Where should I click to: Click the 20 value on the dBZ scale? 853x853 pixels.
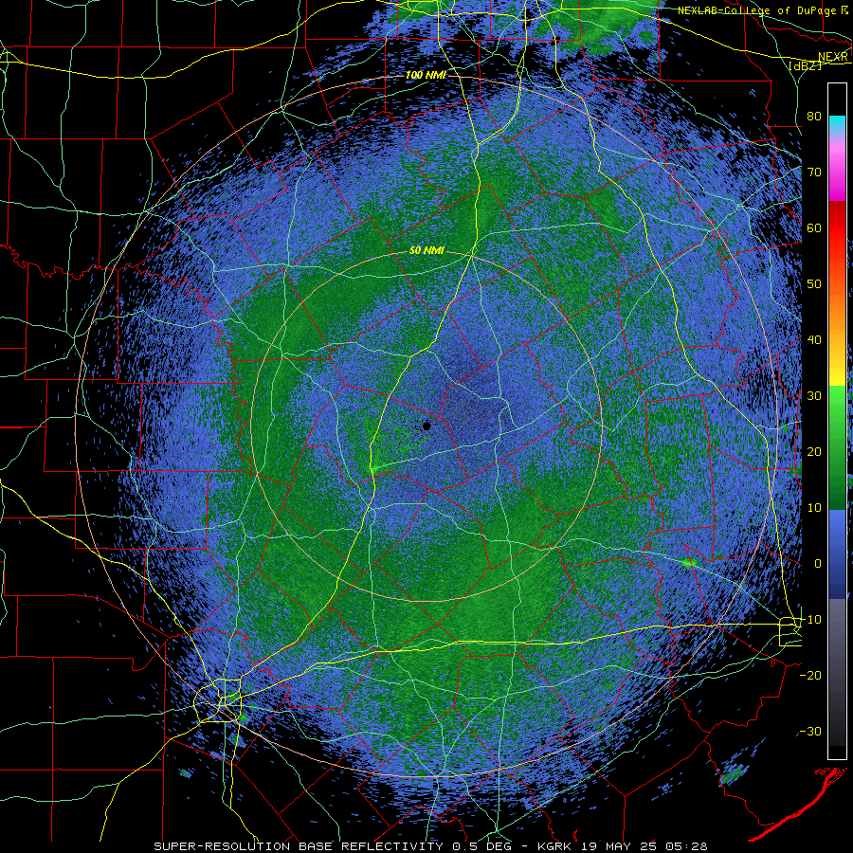pyautogui.click(x=814, y=451)
